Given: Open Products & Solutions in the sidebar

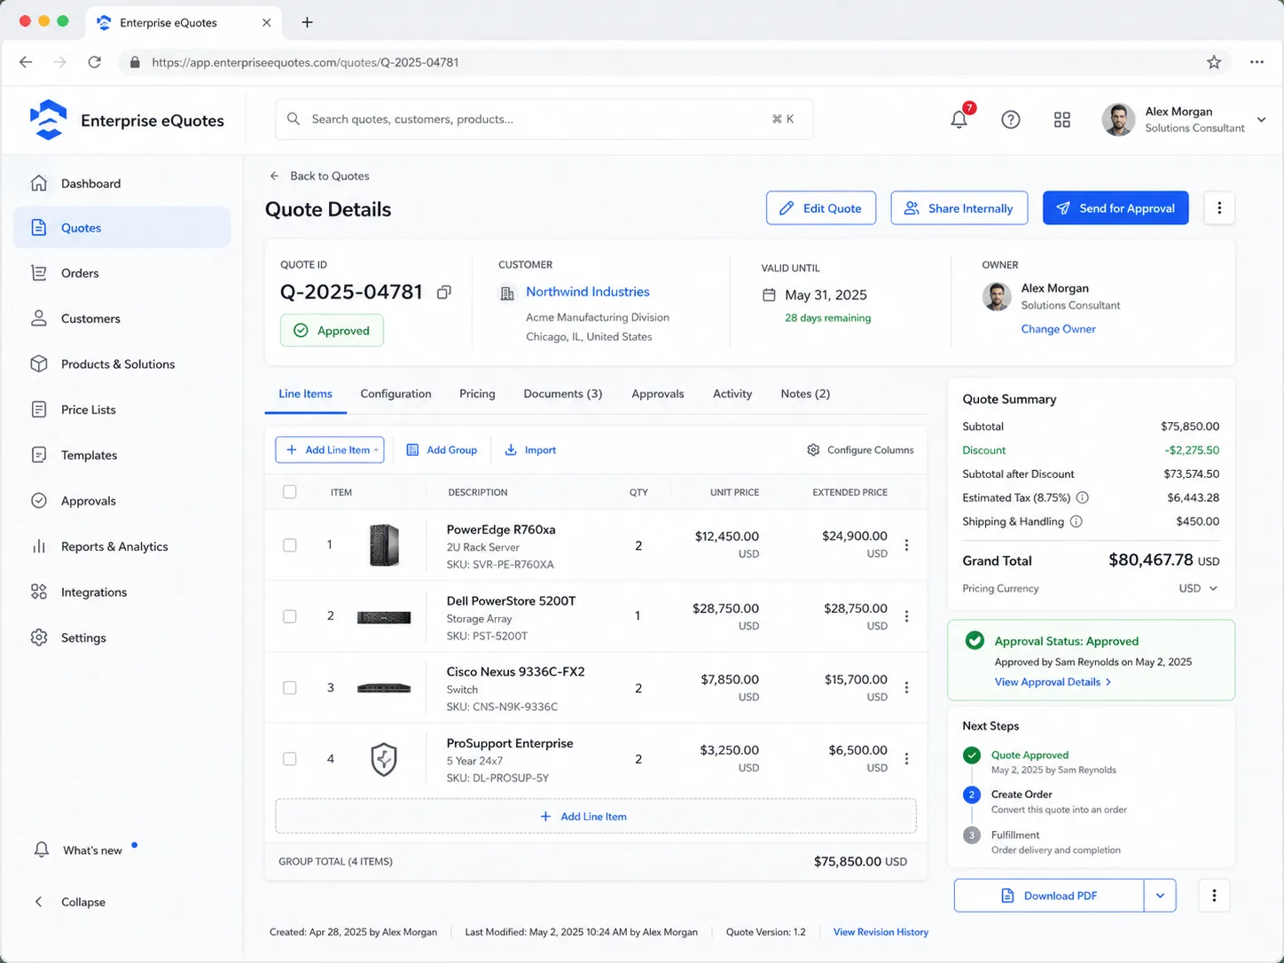Looking at the screenshot, I should (x=122, y=364).
